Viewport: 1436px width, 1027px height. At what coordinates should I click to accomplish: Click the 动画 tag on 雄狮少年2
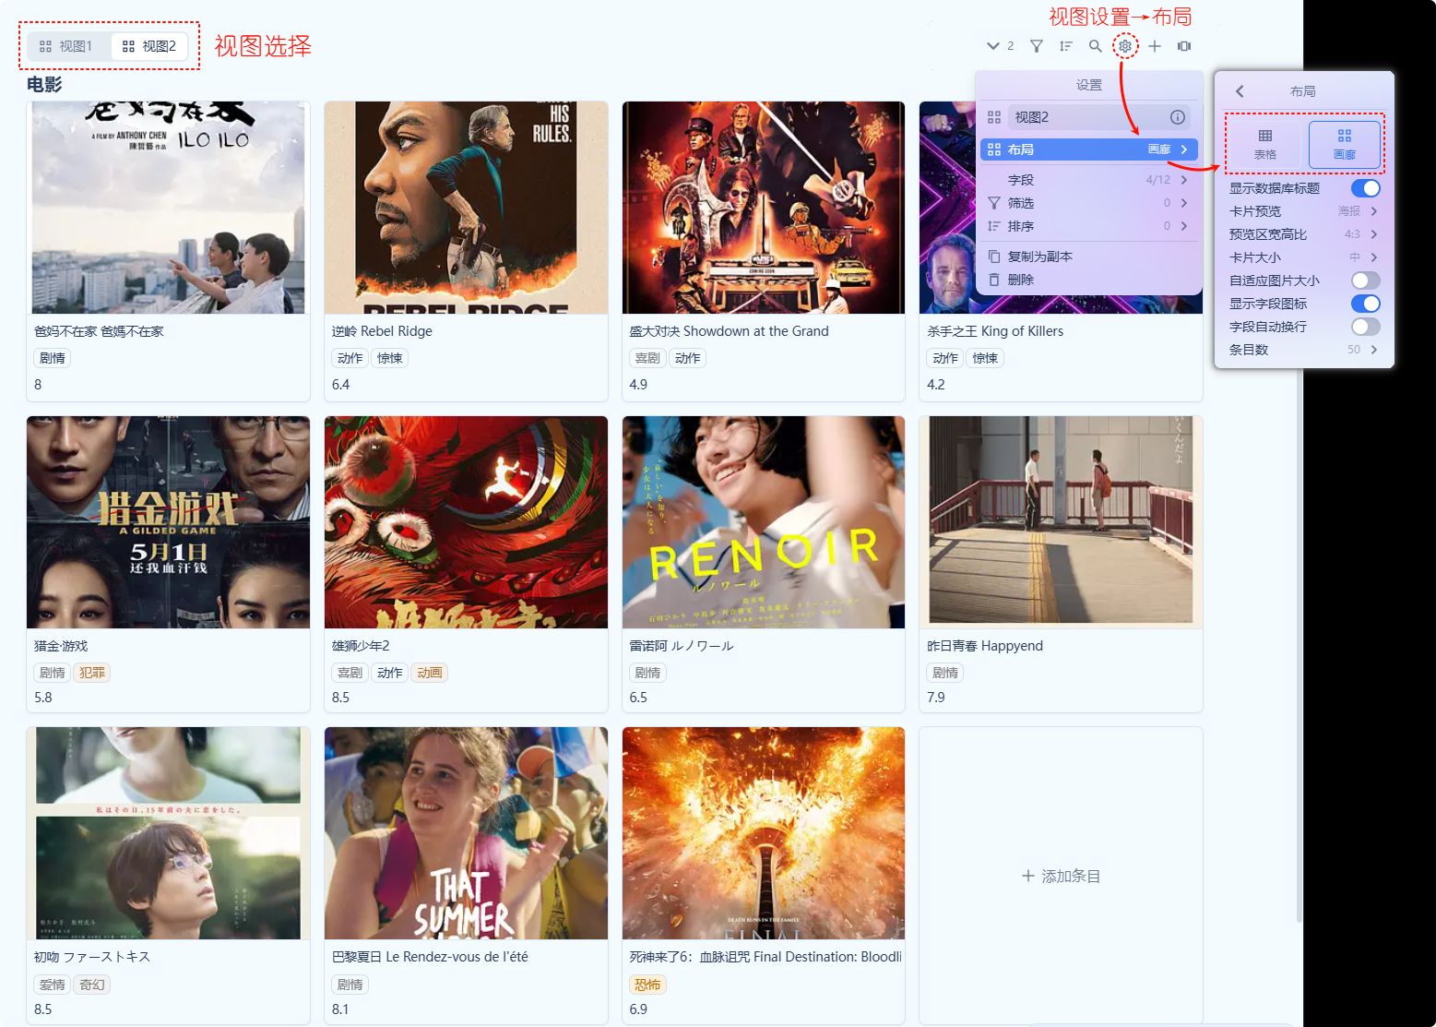430,673
